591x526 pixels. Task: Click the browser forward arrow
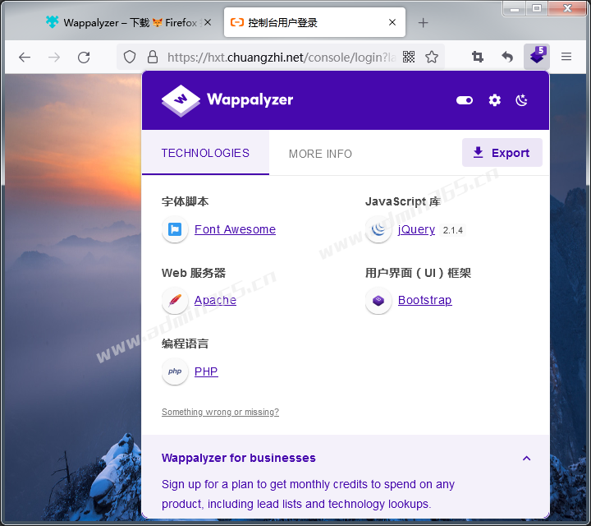[x=54, y=58]
